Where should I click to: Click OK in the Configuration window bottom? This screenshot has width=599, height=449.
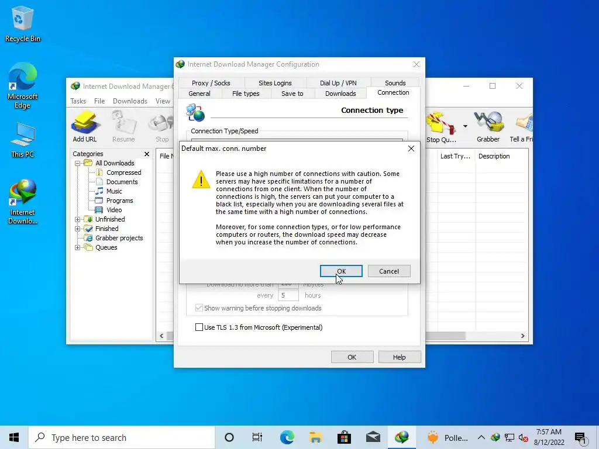tap(352, 357)
